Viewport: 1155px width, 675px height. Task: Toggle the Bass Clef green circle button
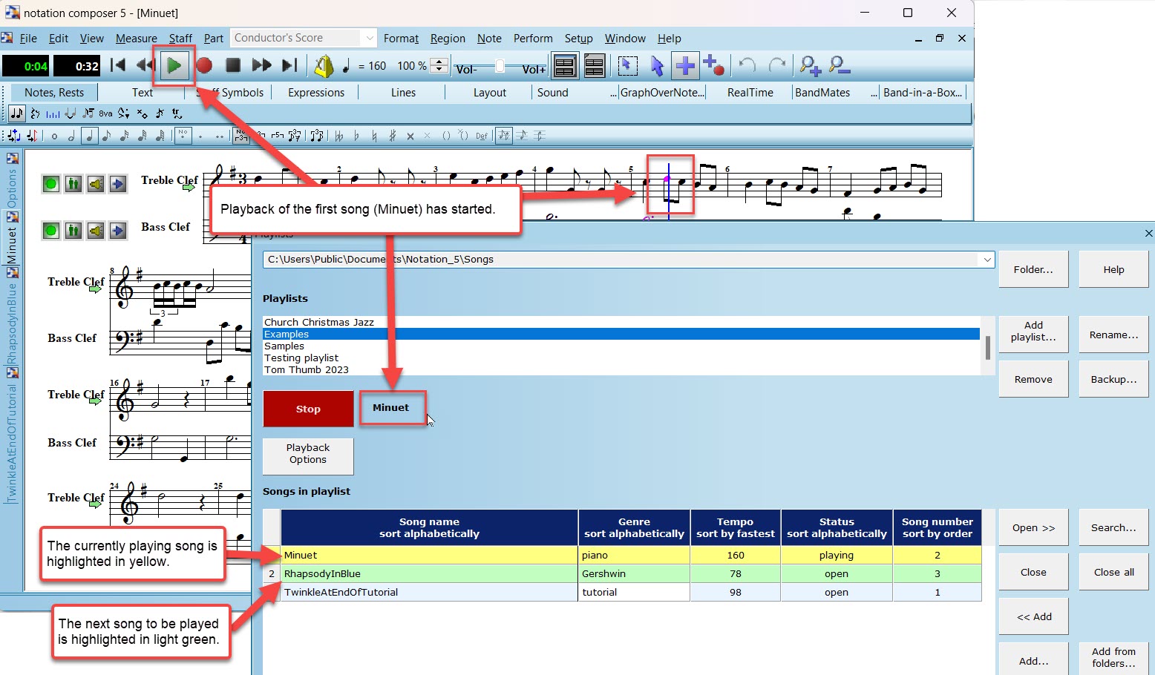50,231
